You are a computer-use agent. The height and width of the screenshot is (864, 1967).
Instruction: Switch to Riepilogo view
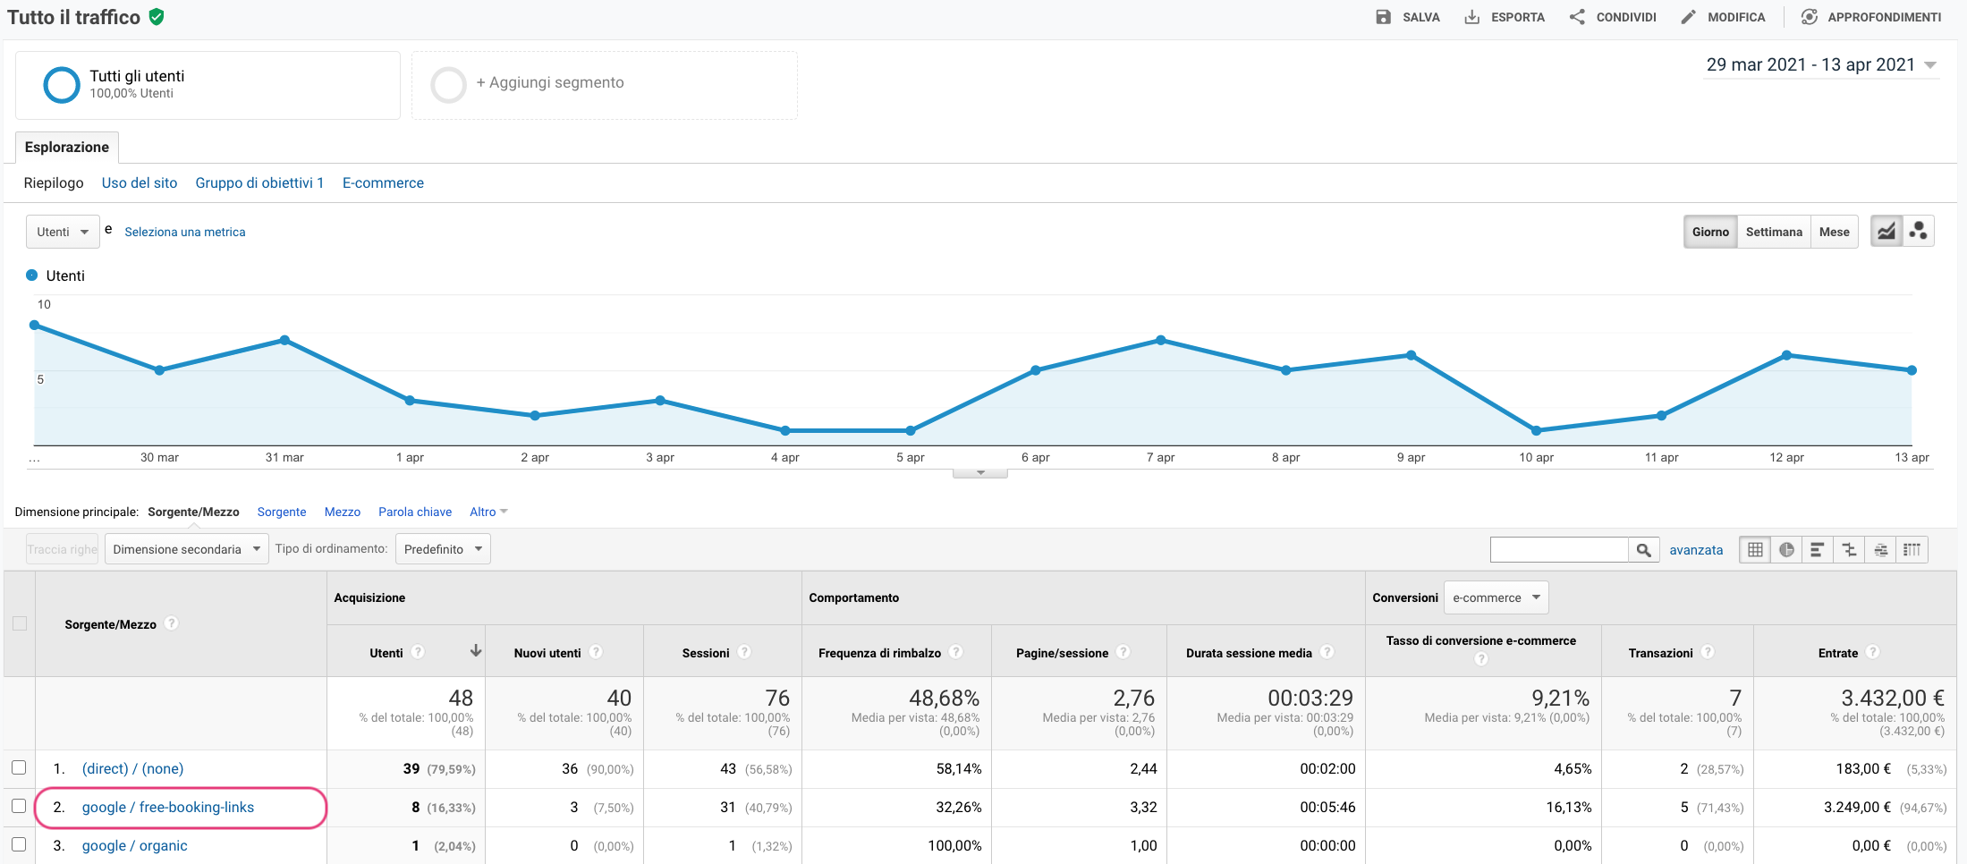54,182
